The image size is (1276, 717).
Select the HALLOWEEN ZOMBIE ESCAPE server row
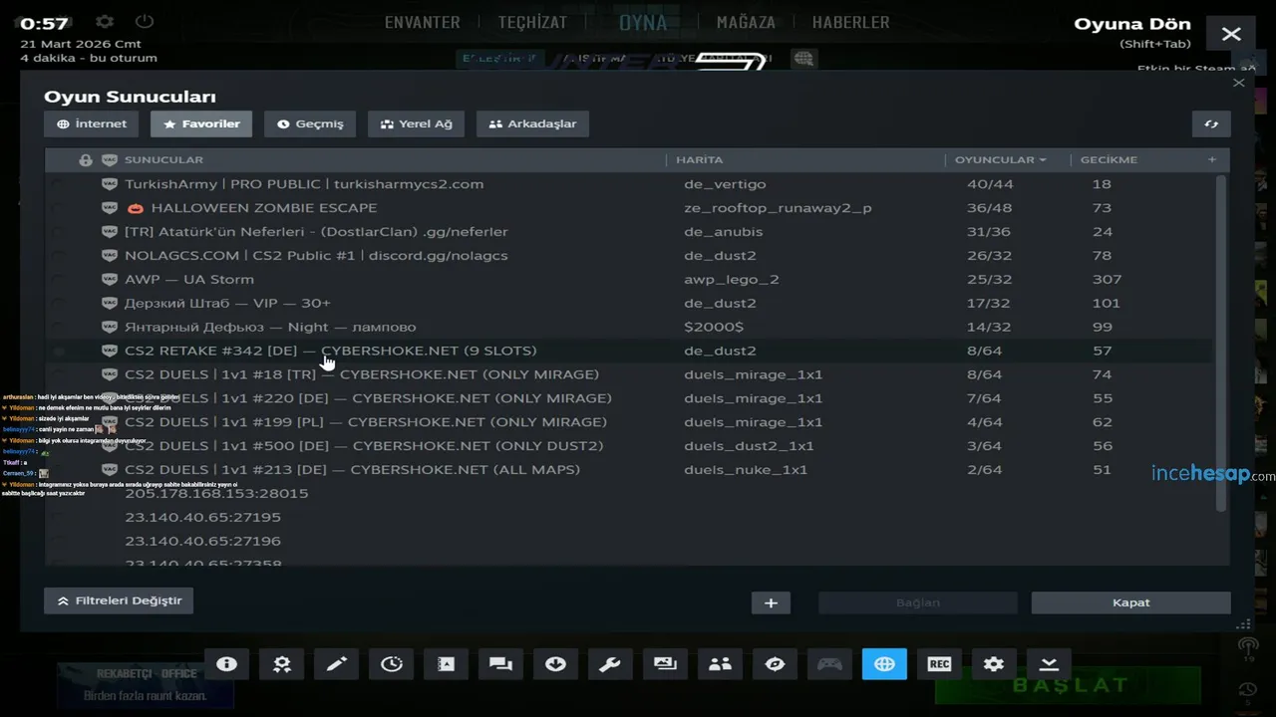pyautogui.click(x=630, y=208)
